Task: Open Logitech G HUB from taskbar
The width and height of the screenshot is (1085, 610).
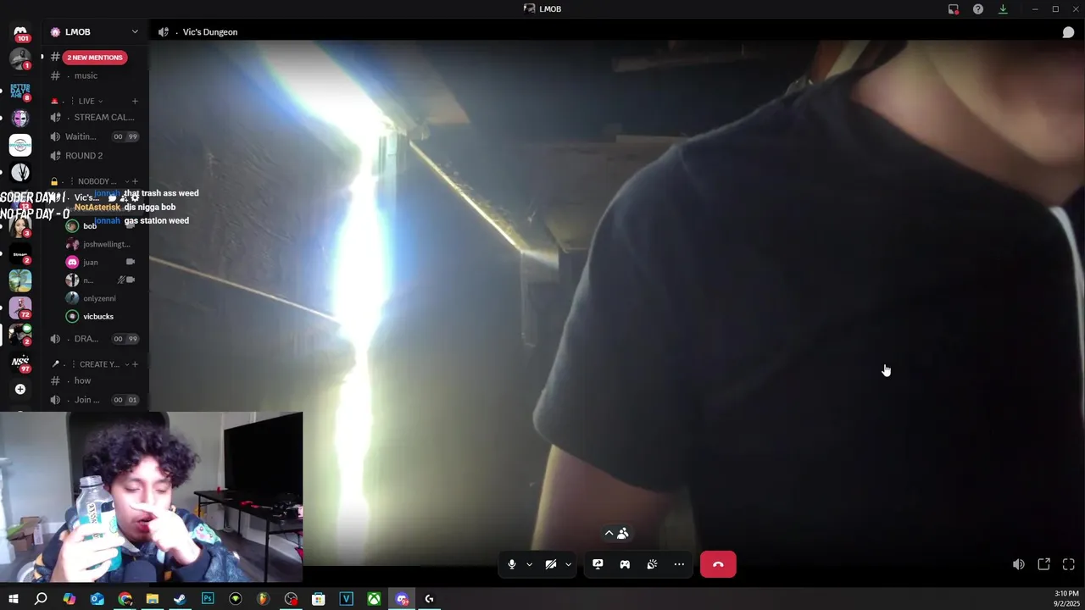Action: (429, 599)
